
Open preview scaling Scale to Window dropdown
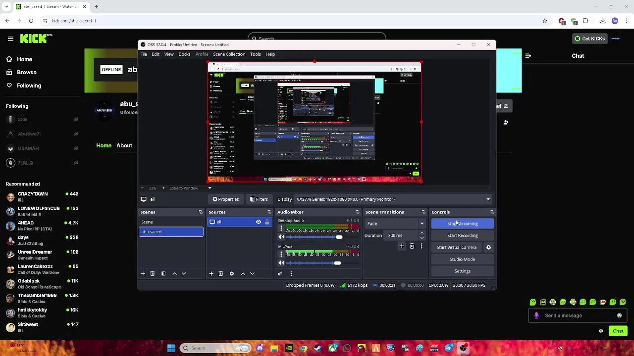point(190,188)
